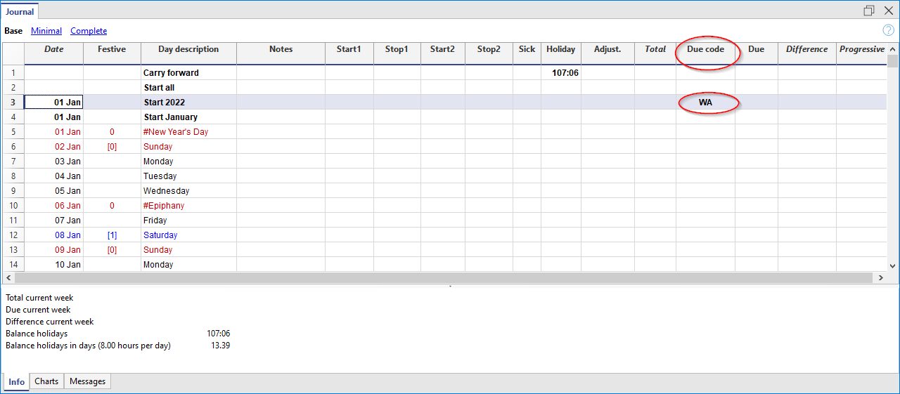Select the 08 Jan date cell

tap(54, 235)
